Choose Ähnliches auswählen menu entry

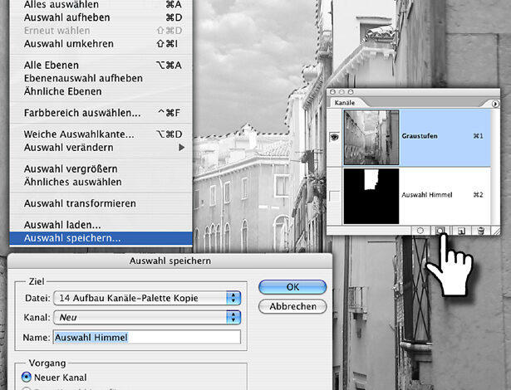tap(101, 182)
